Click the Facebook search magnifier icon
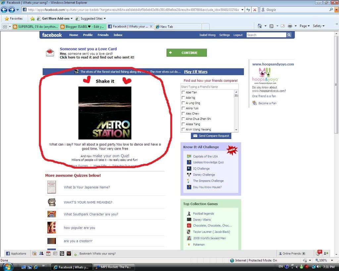339x271 pixels. tap(289, 35)
